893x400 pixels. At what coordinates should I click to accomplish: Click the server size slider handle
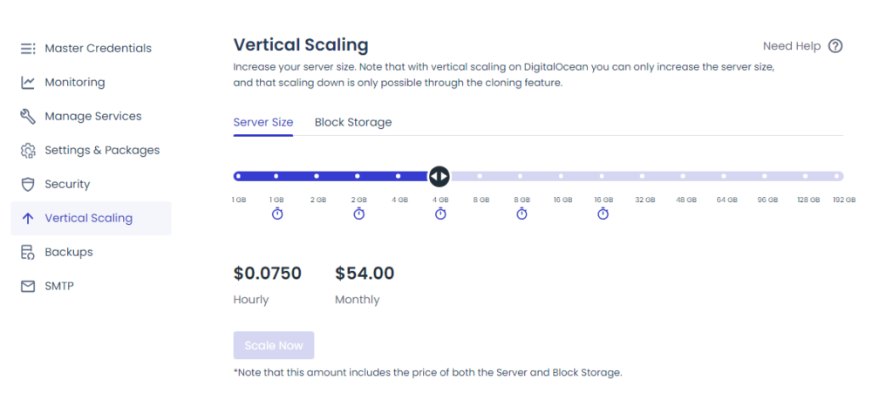tap(439, 176)
